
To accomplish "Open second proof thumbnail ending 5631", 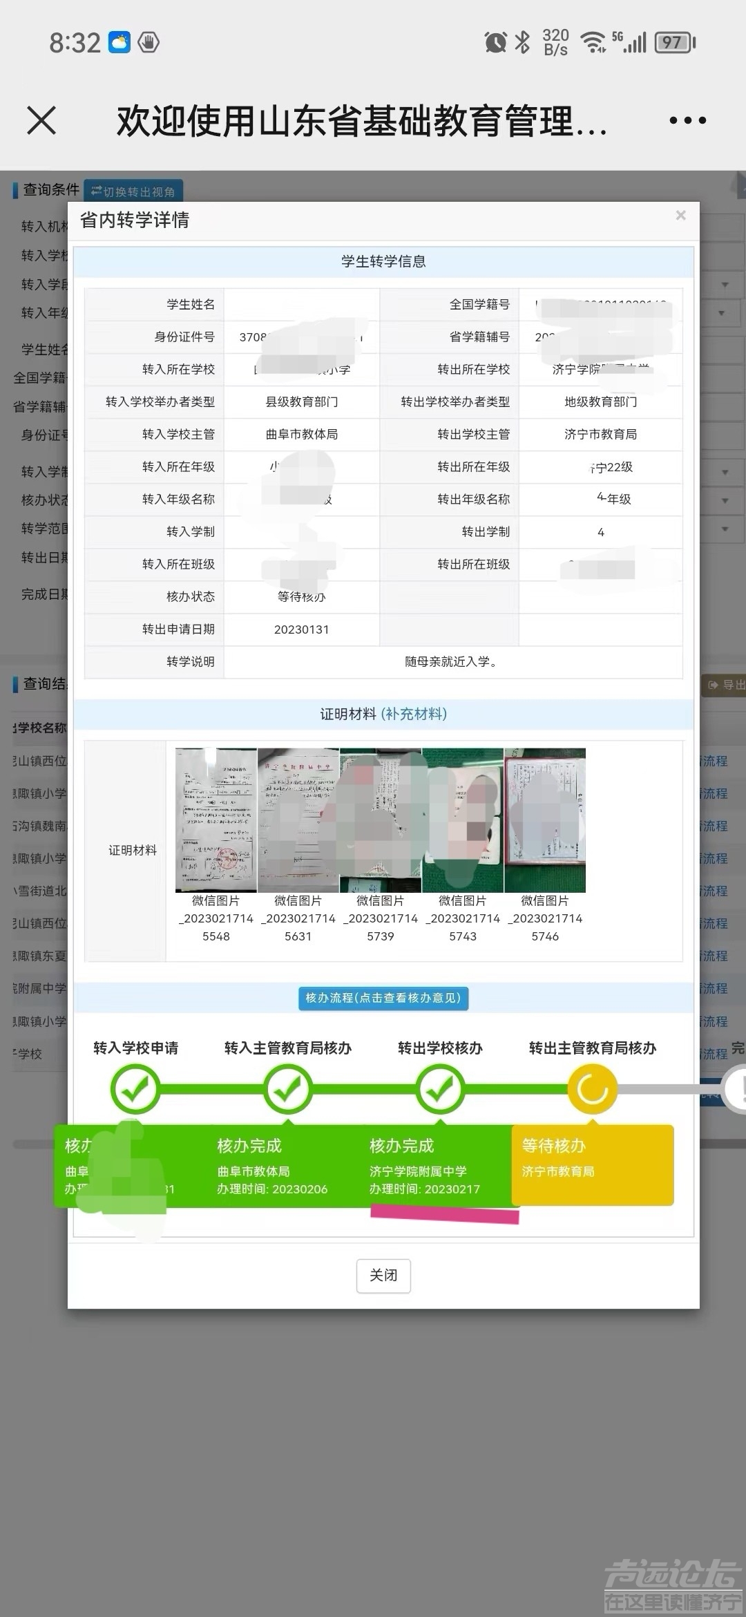I will coord(298,820).
